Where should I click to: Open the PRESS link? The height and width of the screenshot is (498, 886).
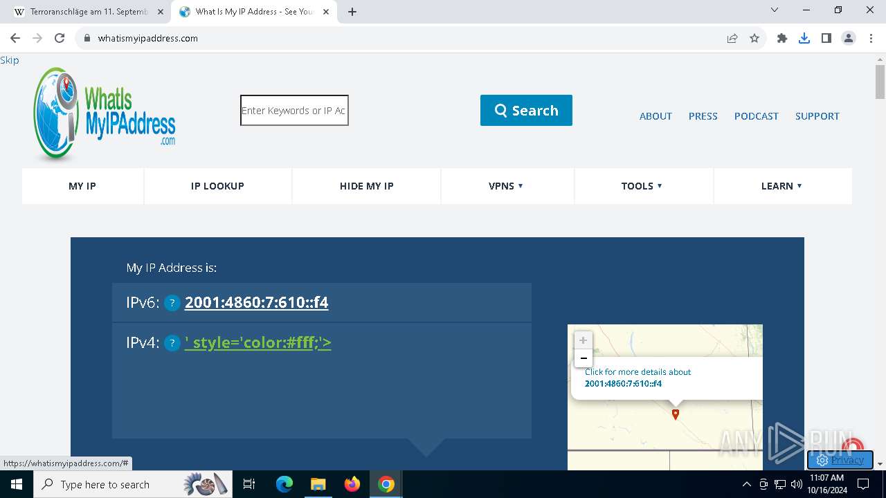(703, 116)
